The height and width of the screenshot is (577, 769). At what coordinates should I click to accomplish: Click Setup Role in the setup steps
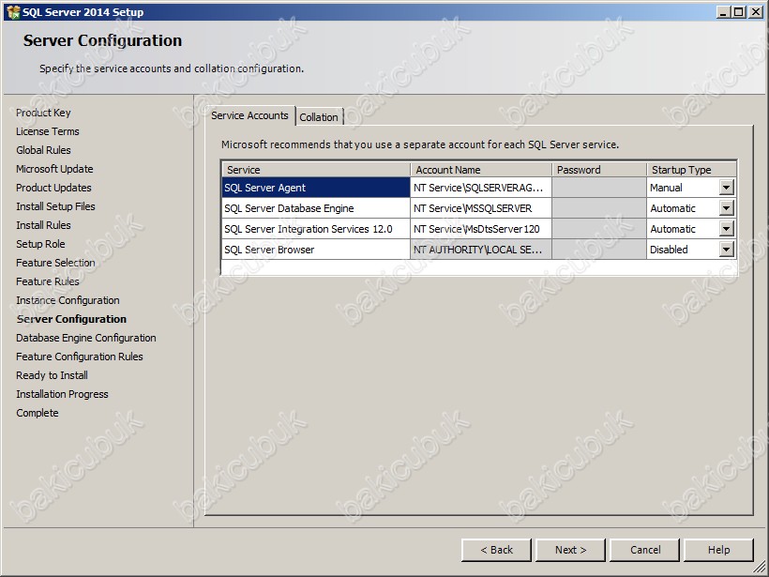tap(40, 244)
